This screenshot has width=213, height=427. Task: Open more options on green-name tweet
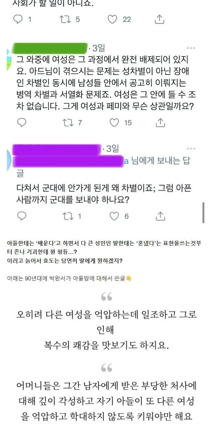[191, 48]
